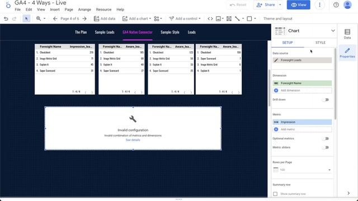Viewport: 358px width, 201px height.
Task: Go to the previous page arrow
Action: pos(55,18)
